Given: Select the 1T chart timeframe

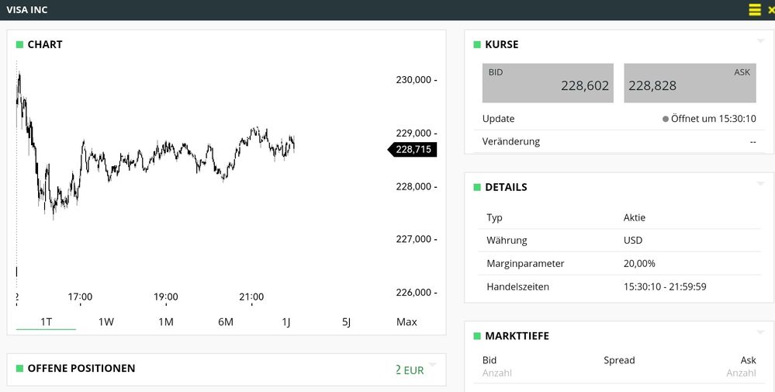Looking at the screenshot, I should (x=45, y=321).
